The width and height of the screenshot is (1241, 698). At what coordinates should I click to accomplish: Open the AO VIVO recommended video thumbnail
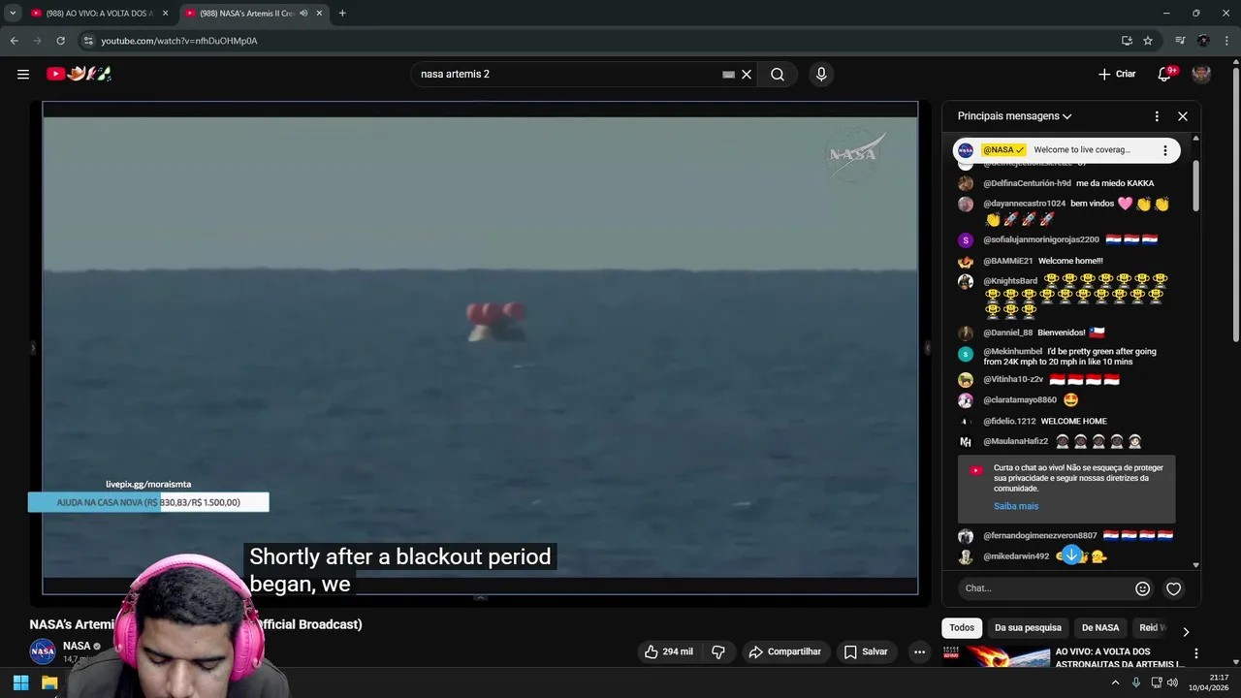coord(996,656)
